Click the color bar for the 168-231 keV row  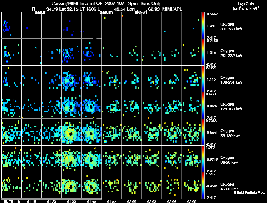tap(203, 79)
